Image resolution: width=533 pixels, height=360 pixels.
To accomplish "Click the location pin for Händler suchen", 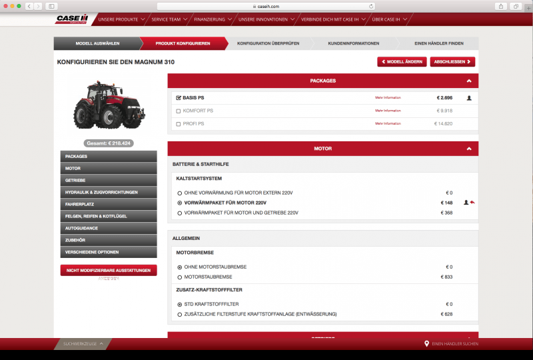I will tap(426, 344).
